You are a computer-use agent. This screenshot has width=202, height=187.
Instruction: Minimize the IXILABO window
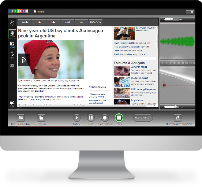(x=188, y=12)
